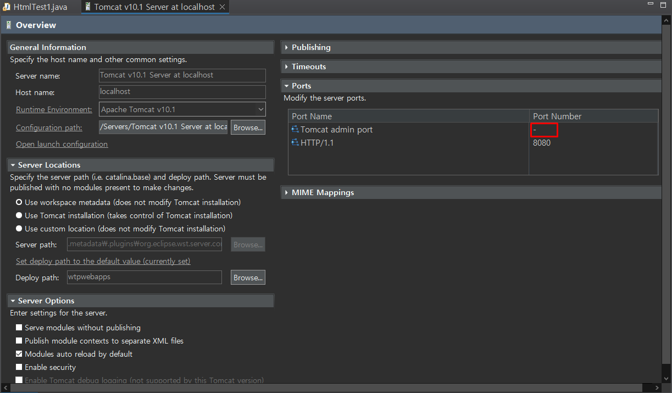672x393 pixels.
Task: Collapse the Server Options section
Action: click(x=13, y=301)
